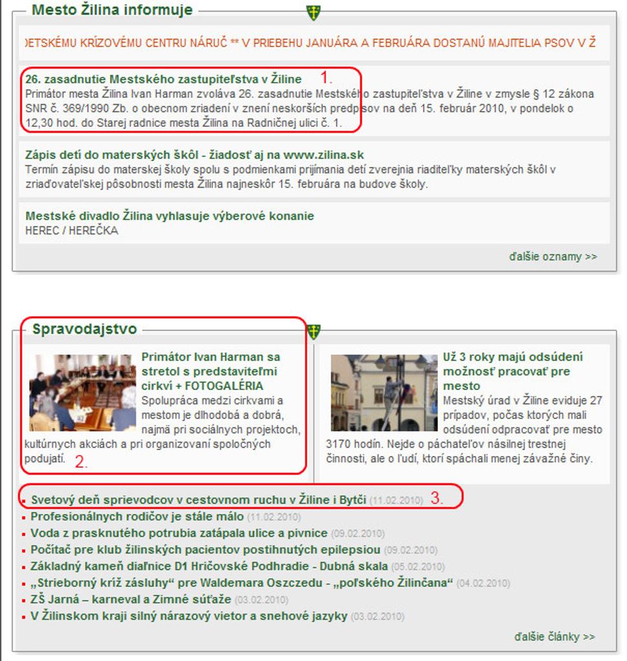Screen dimensions: 627x661
Task: Open Strieborný kríž zásluhy article link
Action: point(241,583)
